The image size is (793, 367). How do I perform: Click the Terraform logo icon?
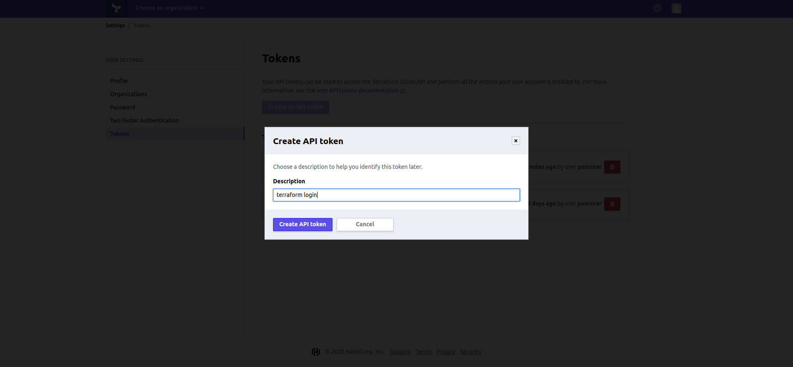[116, 8]
